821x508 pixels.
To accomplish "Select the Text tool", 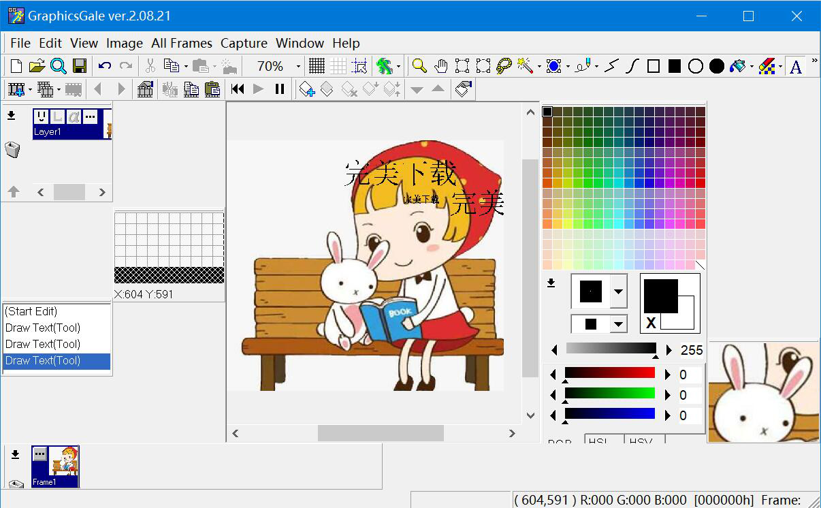I will pyautogui.click(x=795, y=66).
